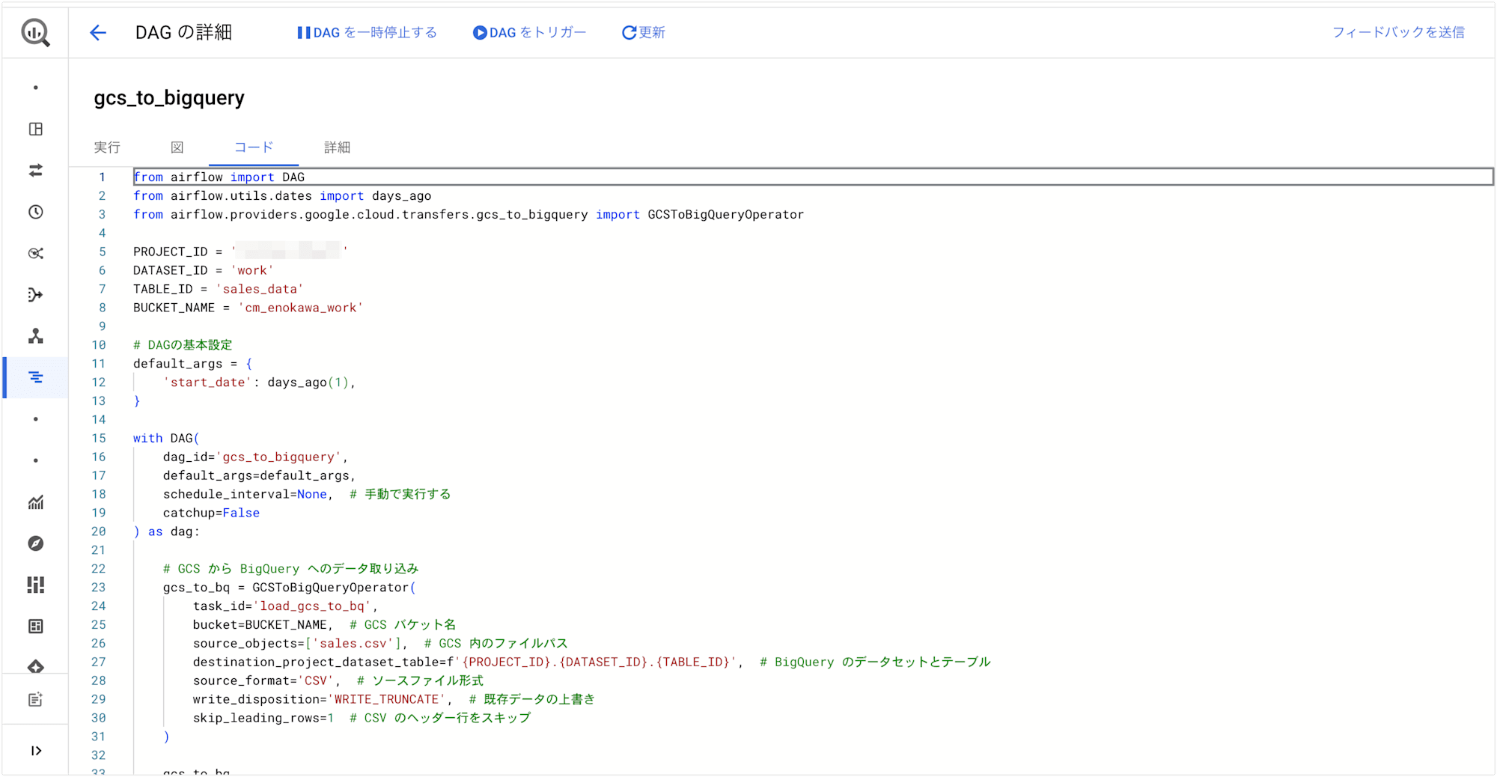Image resolution: width=1497 pixels, height=777 pixels.
Task: Click the pause icon beside DAG を一時停止する
Action: click(303, 32)
